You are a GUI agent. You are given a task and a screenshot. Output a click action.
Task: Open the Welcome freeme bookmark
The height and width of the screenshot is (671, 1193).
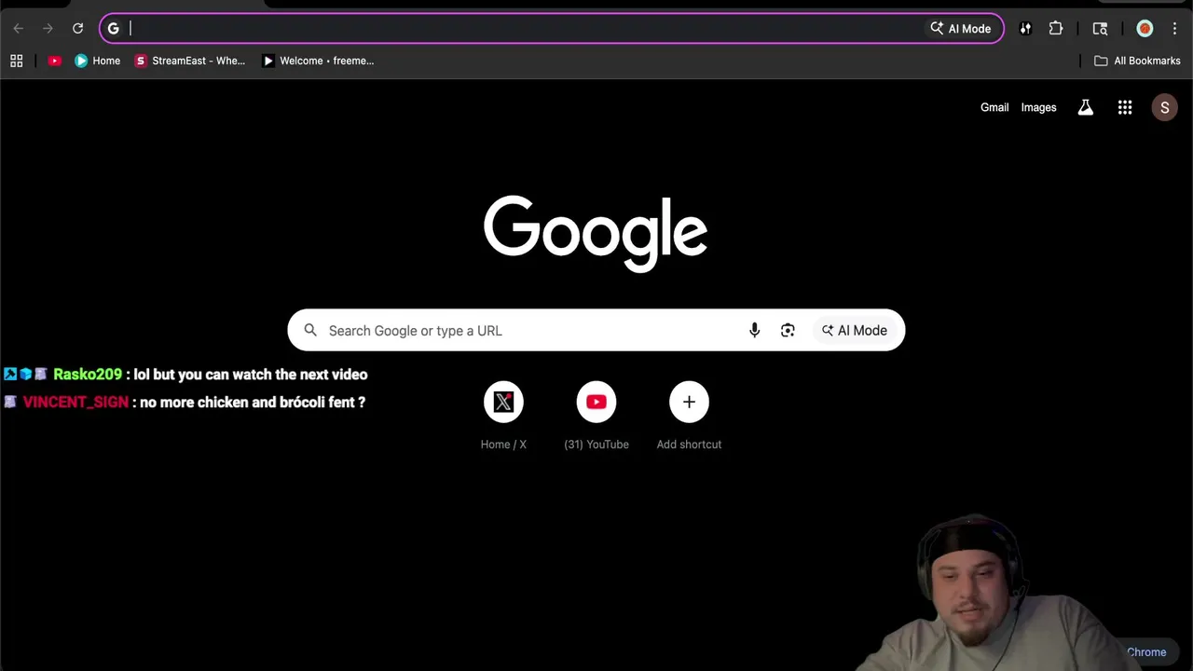(318, 61)
